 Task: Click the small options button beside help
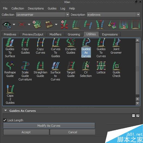[134, 116]
